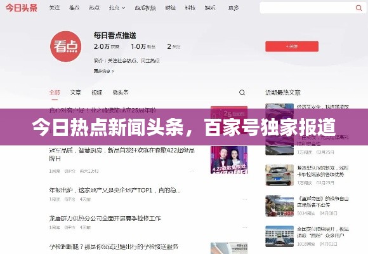Open article about 央企地产TOP1
The image size is (368, 254).
[115, 190]
